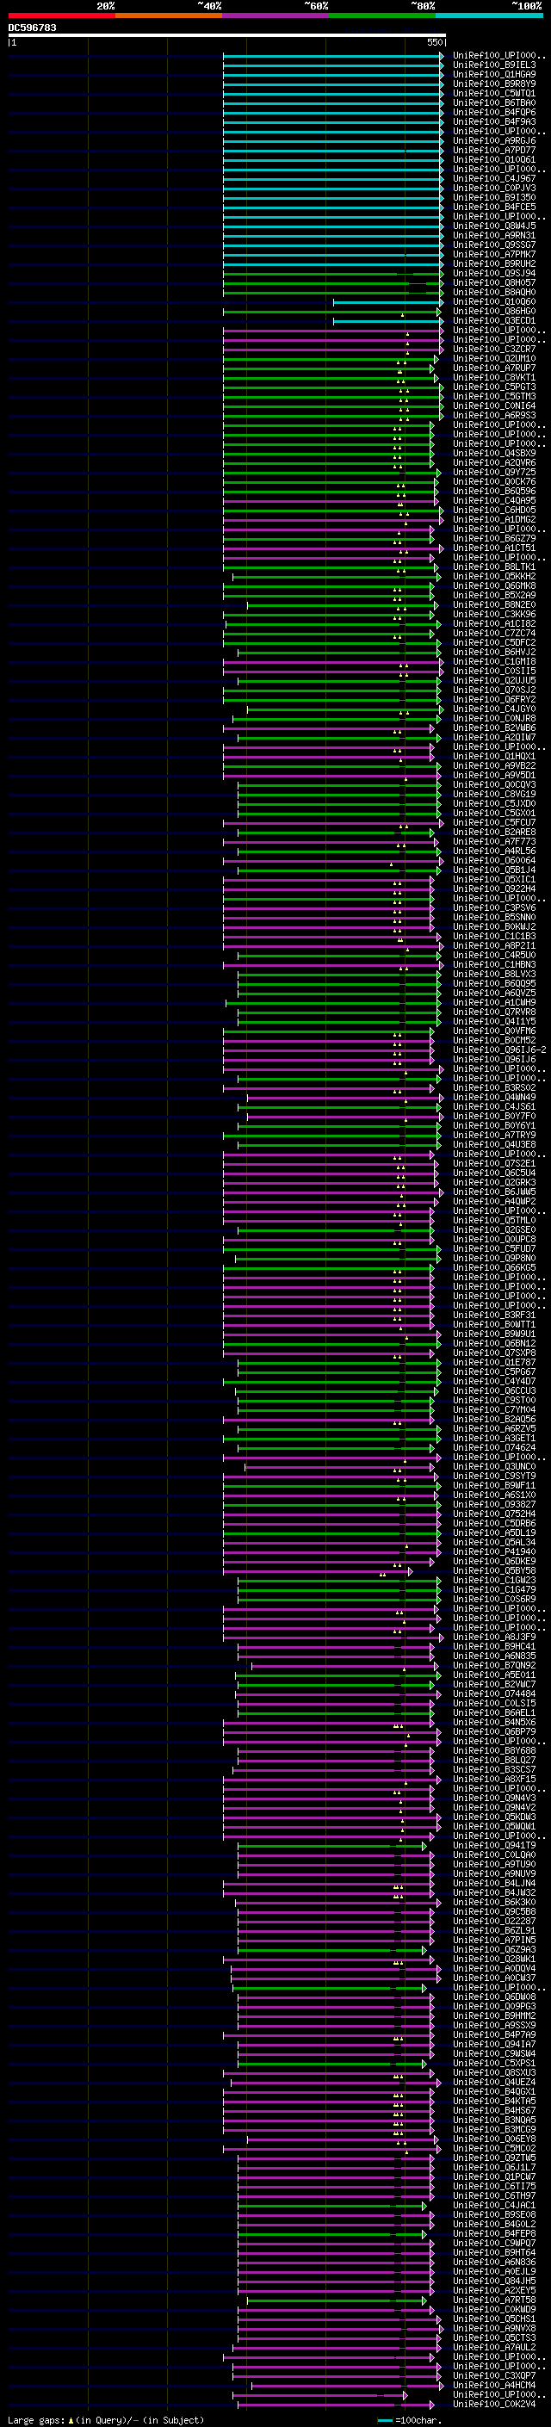Viewport: 551px width, 2427px height.
Task: Select hit label UniRef100_A1DMG2
Action: [x=494, y=519]
